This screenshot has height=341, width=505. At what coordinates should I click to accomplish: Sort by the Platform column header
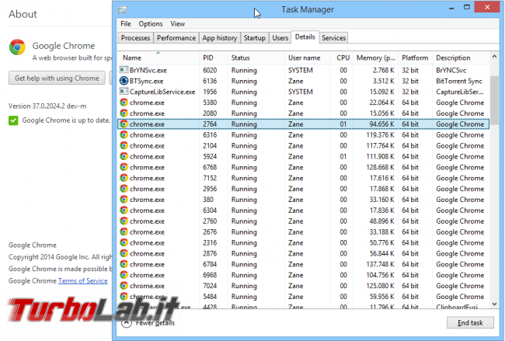415,58
